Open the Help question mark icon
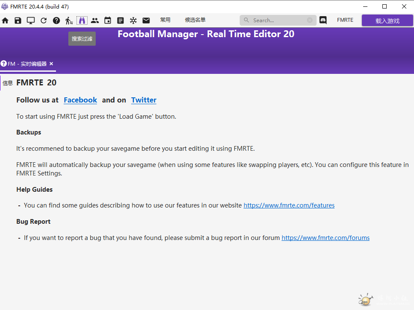 point(56,20)
